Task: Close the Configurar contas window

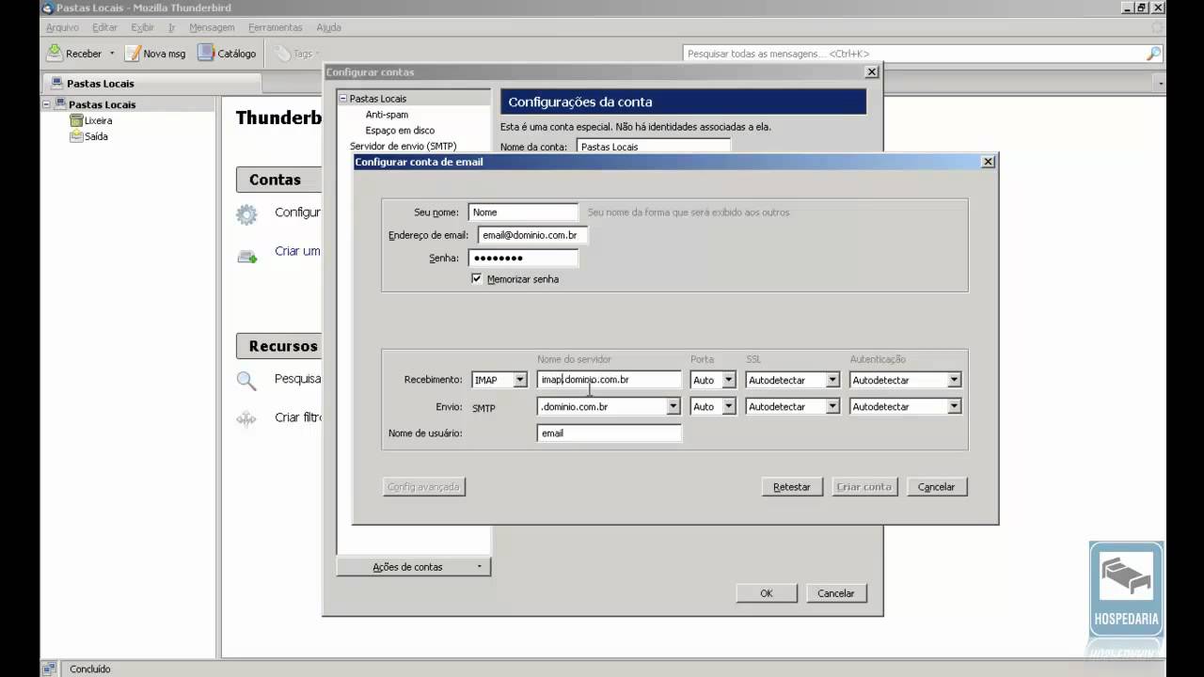Action: click(x=872, y=71)
